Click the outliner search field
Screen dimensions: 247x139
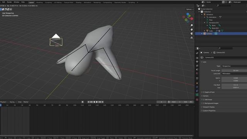tap(224, 5)
